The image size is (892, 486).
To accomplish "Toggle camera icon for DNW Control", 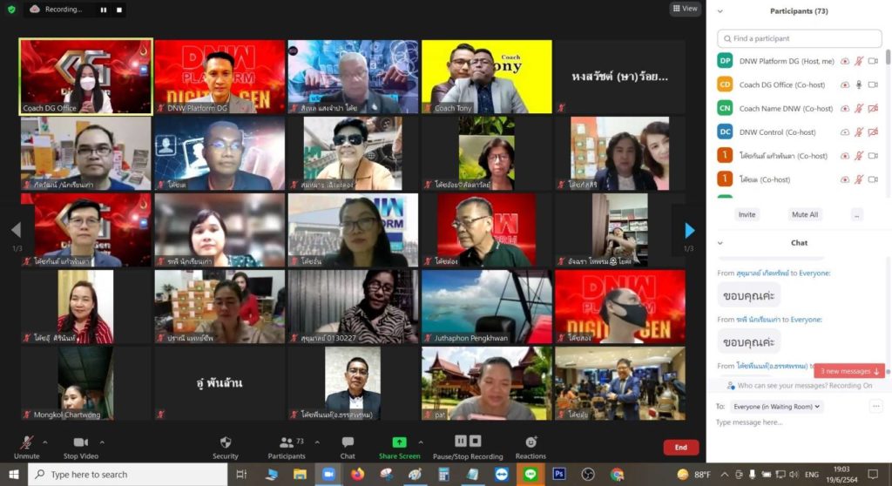I will tap(873, 132).
